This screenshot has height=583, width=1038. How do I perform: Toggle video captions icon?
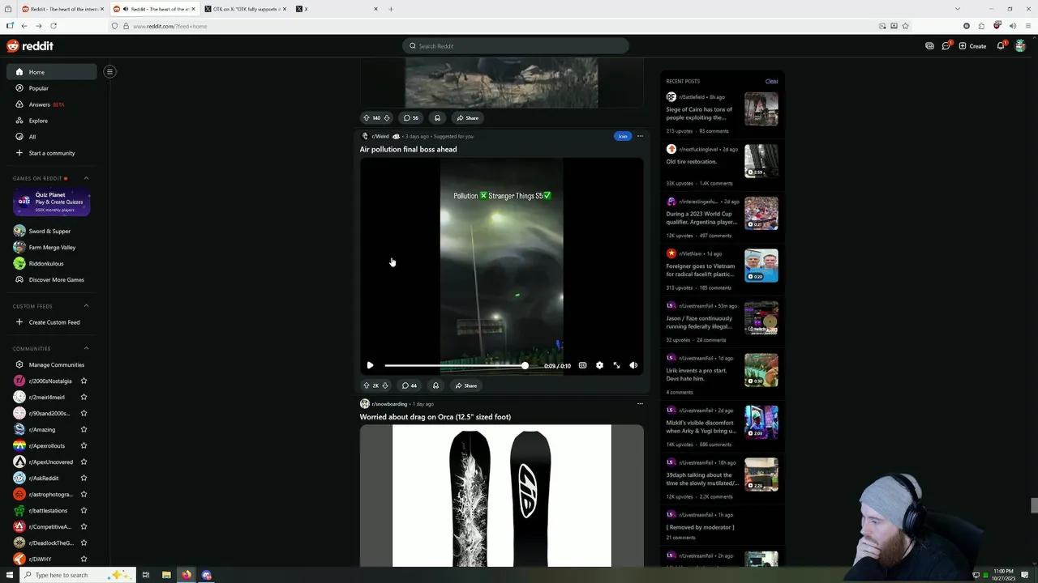pos(582,365)
